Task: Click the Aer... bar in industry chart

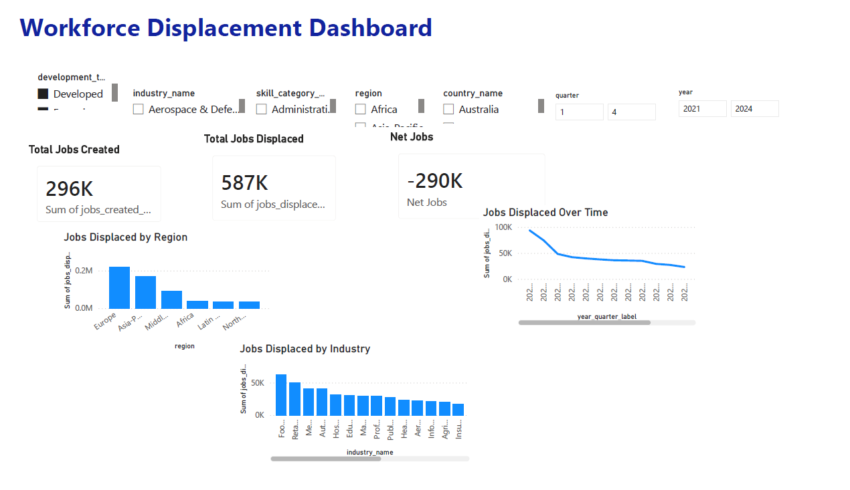Action: [x=417, y=408]
